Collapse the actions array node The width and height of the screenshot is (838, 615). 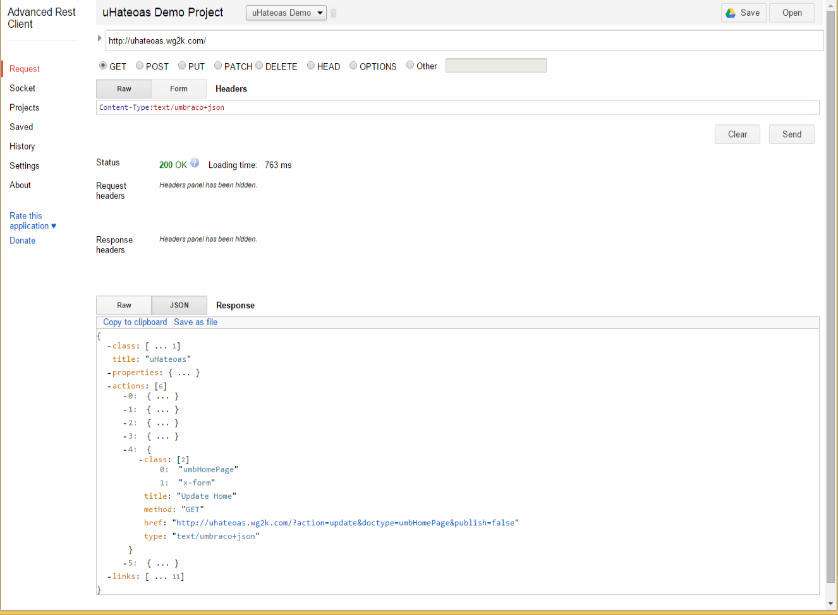pos(109,386)
